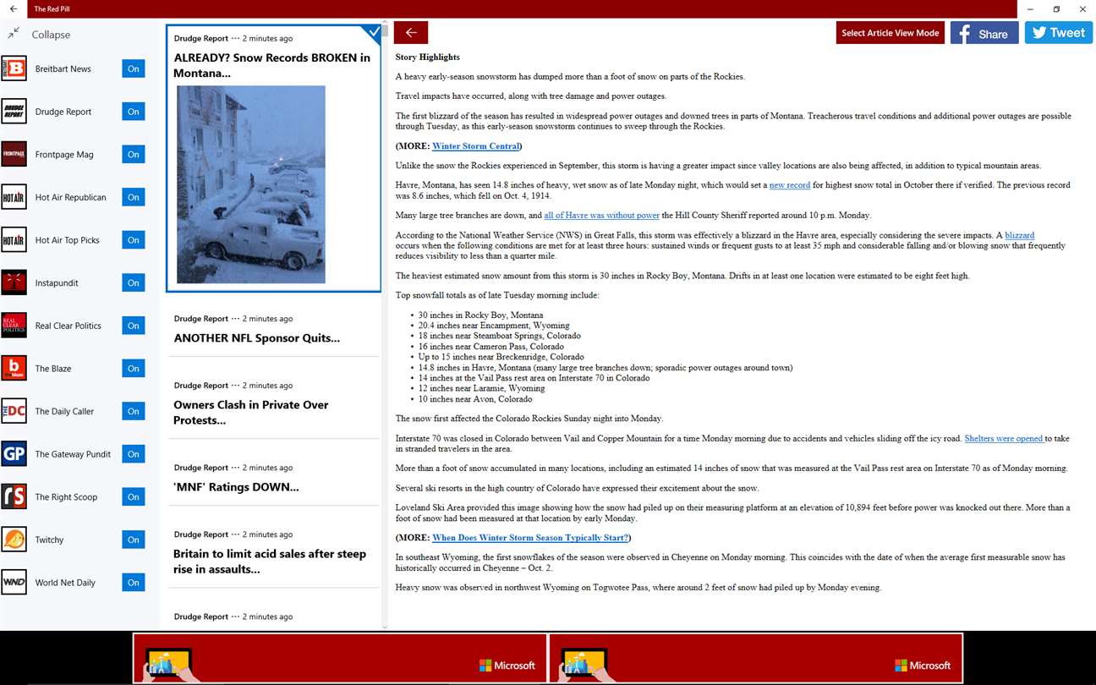1096x685 pixels.
Task: Click the Instapundit logo icon
Action: [14, 282]
